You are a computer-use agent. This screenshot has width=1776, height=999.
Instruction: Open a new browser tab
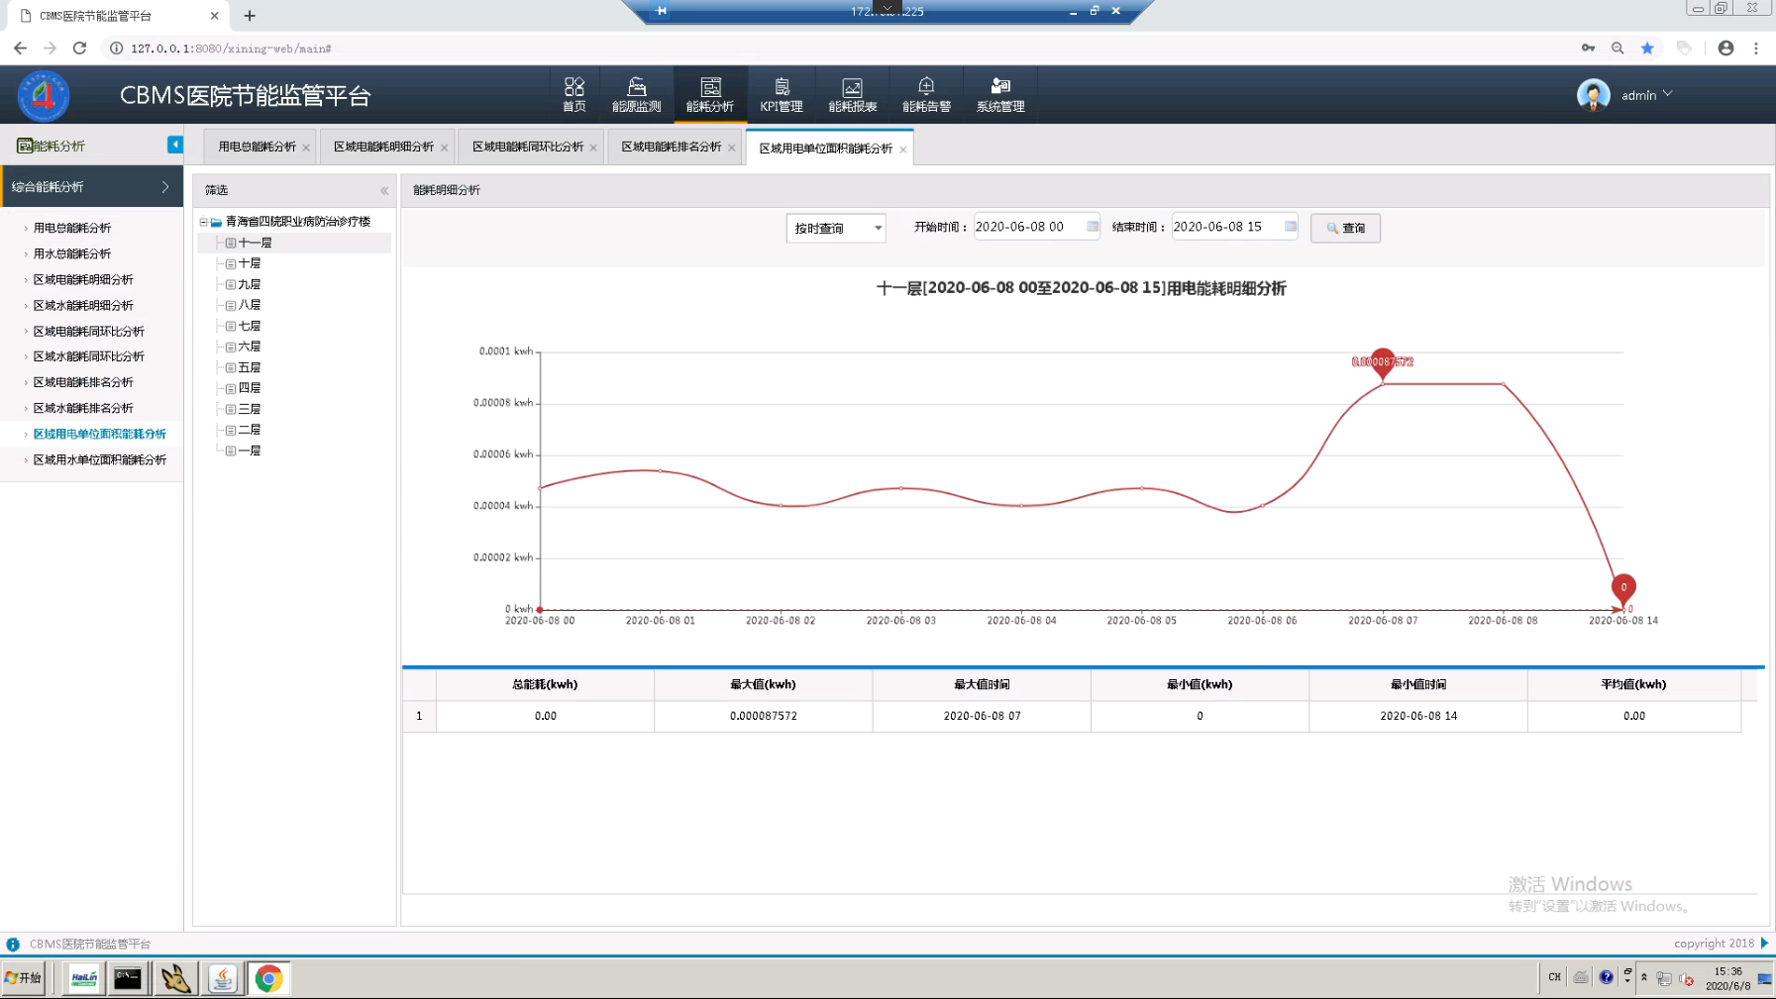(250, 16)
